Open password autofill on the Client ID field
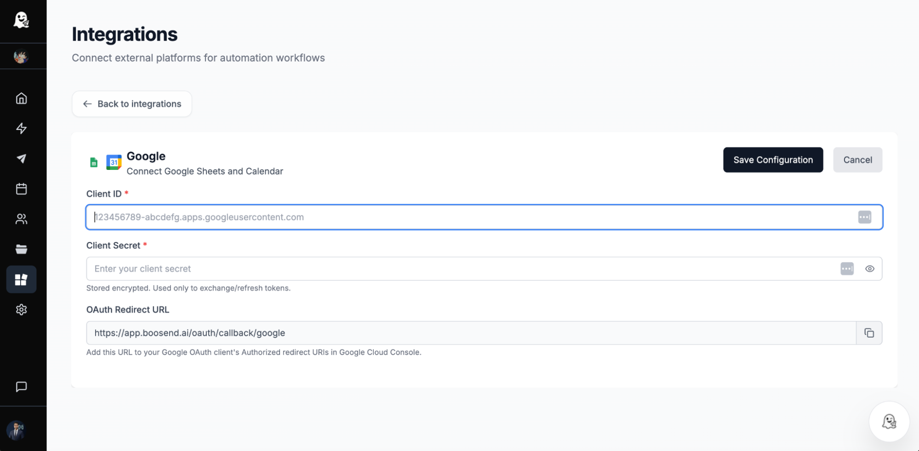Screen dimensions: 919x451 864,217
